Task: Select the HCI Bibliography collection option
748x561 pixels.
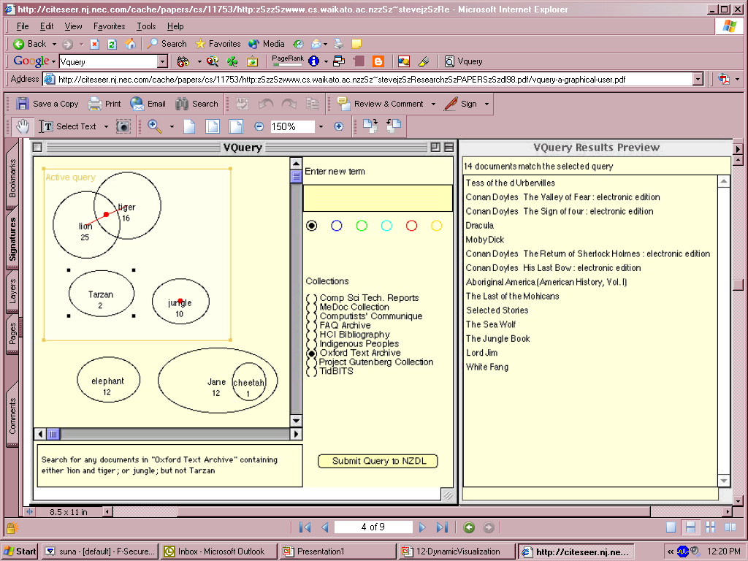Action: pos(312,335)
